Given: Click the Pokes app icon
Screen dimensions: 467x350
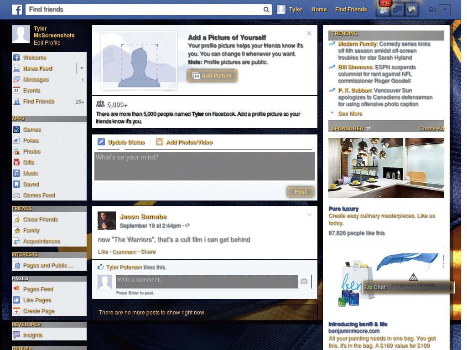Looking at the screenshot, I should pyautogui.click(x=16, y=140).
